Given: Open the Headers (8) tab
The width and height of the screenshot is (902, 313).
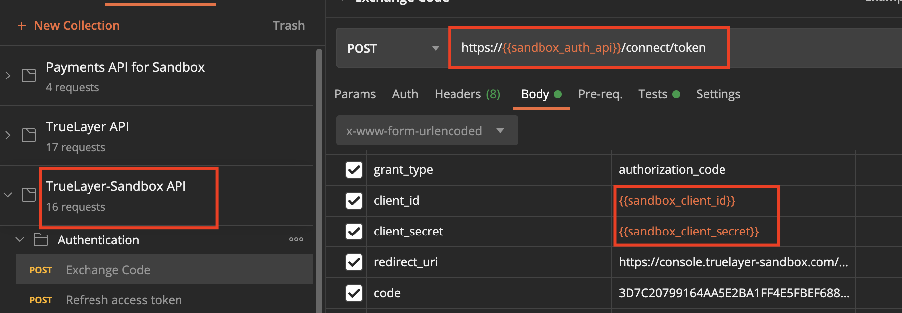Looking at the screenshot, I should click(x=467, y=94).
